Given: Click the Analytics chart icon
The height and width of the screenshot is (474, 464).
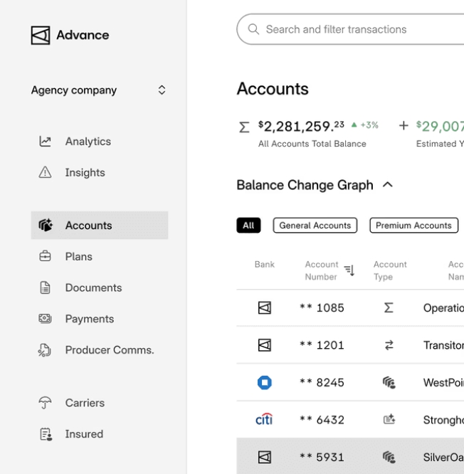Looking at the screenshot, I should coord(45,142).
